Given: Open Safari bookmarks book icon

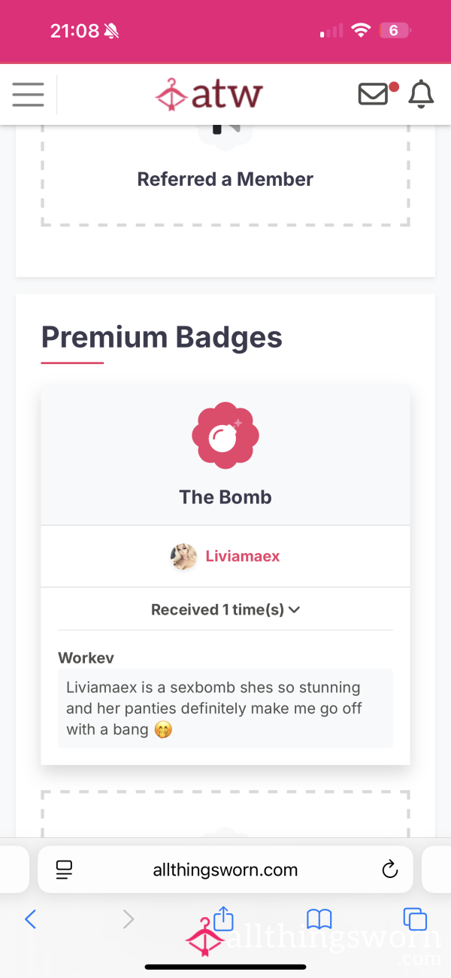Looking at the screenshot, I should click(x=319, y=919).
